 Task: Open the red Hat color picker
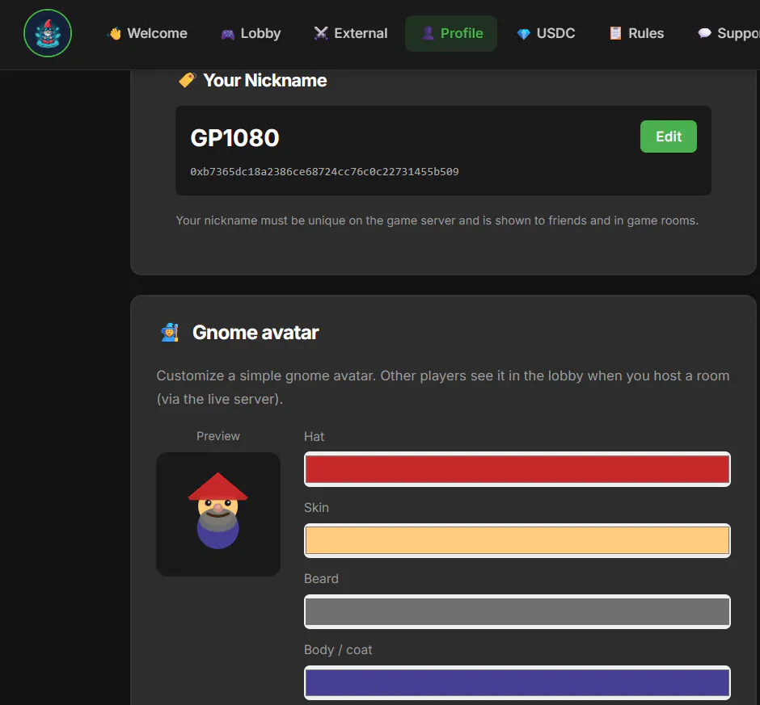click(517, 469)
